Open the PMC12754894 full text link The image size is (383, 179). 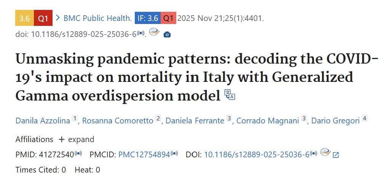pos(144,155)
